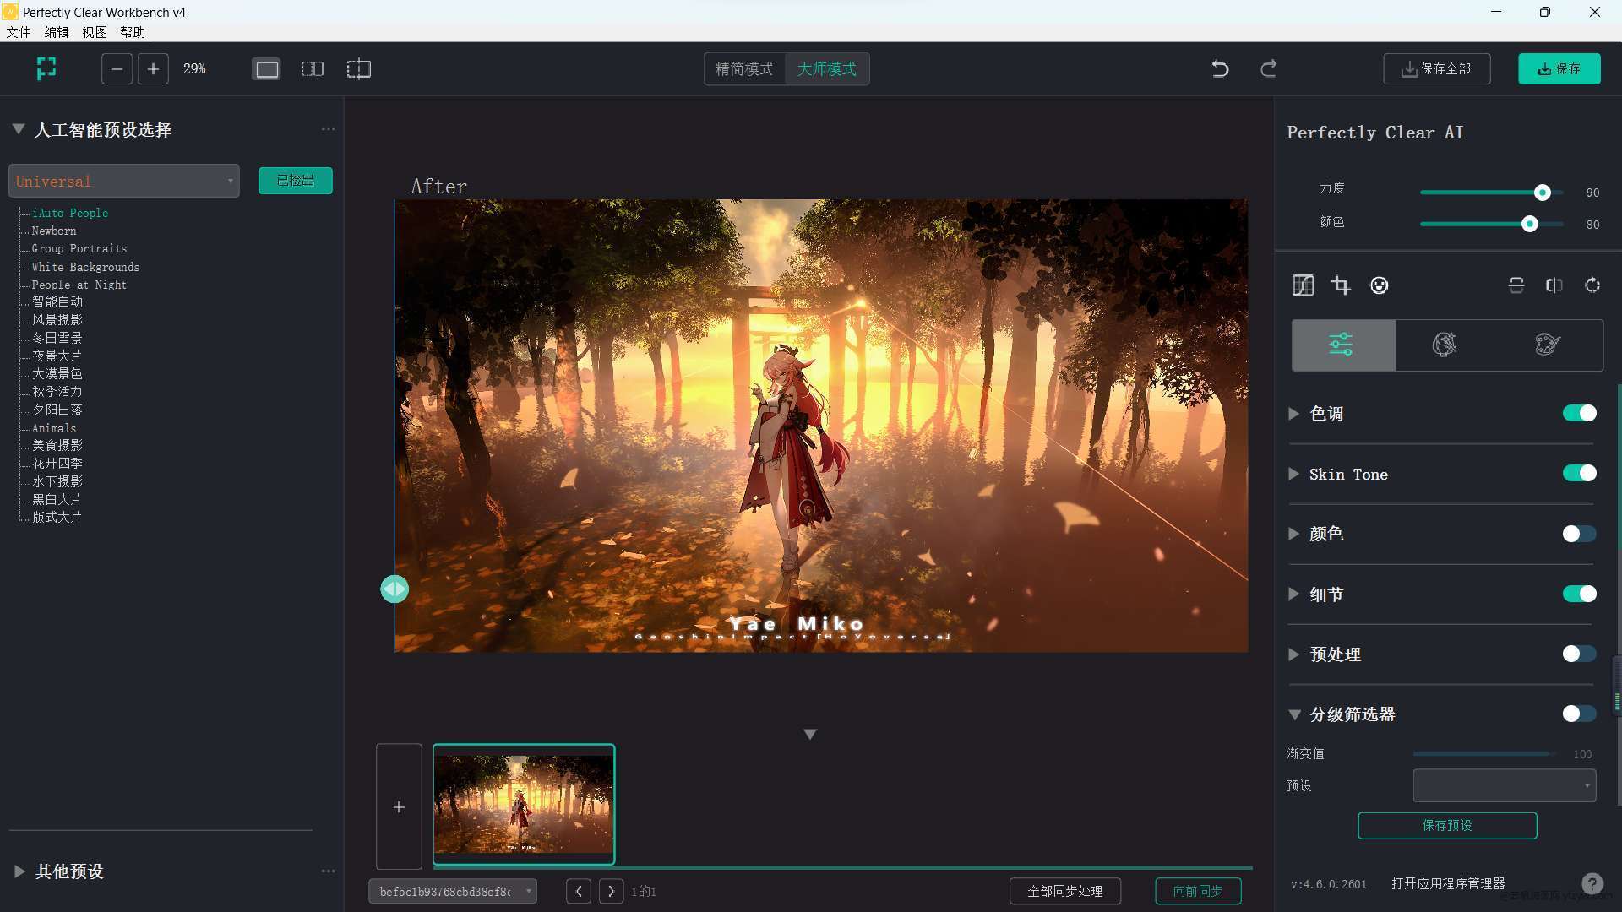Go to next image arrow
Viewport: 1622px width, 912px height.
[612, 891]
